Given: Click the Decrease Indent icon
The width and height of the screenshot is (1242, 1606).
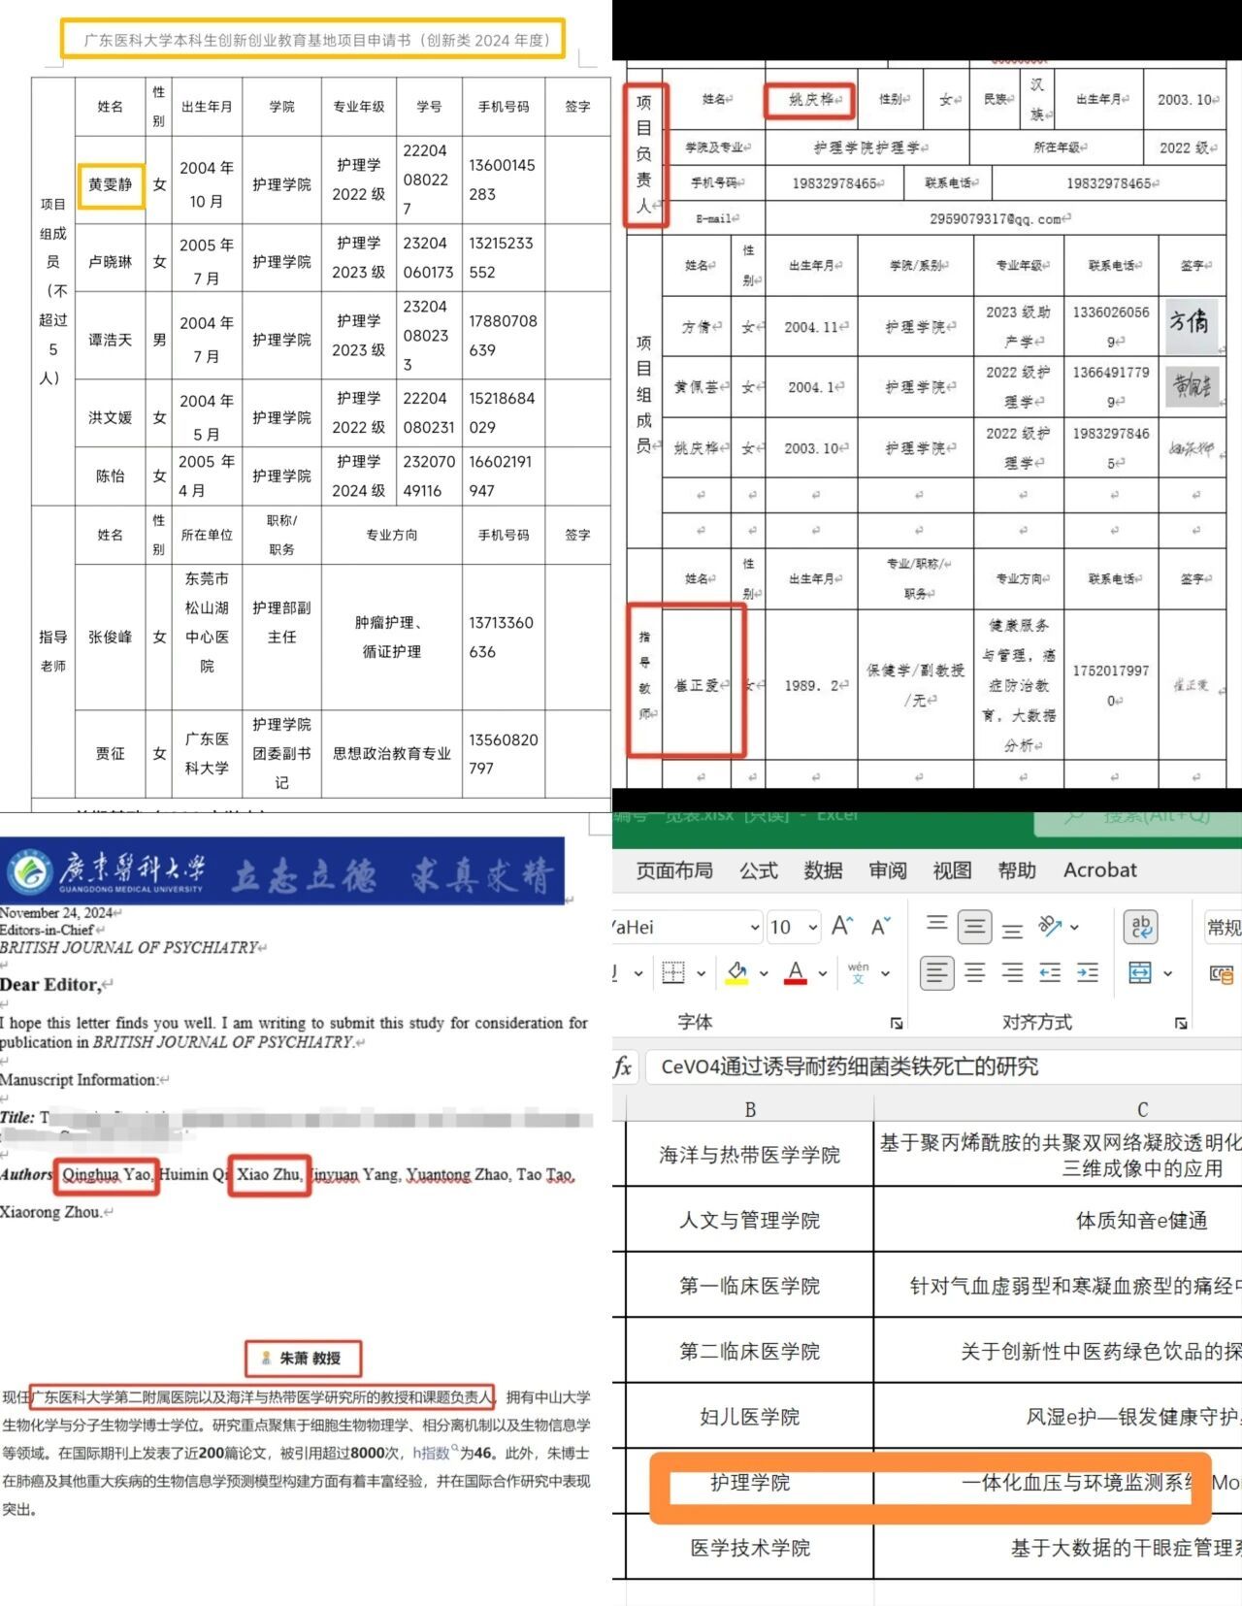Looking at the screenshot, I should coord(1050,972).
